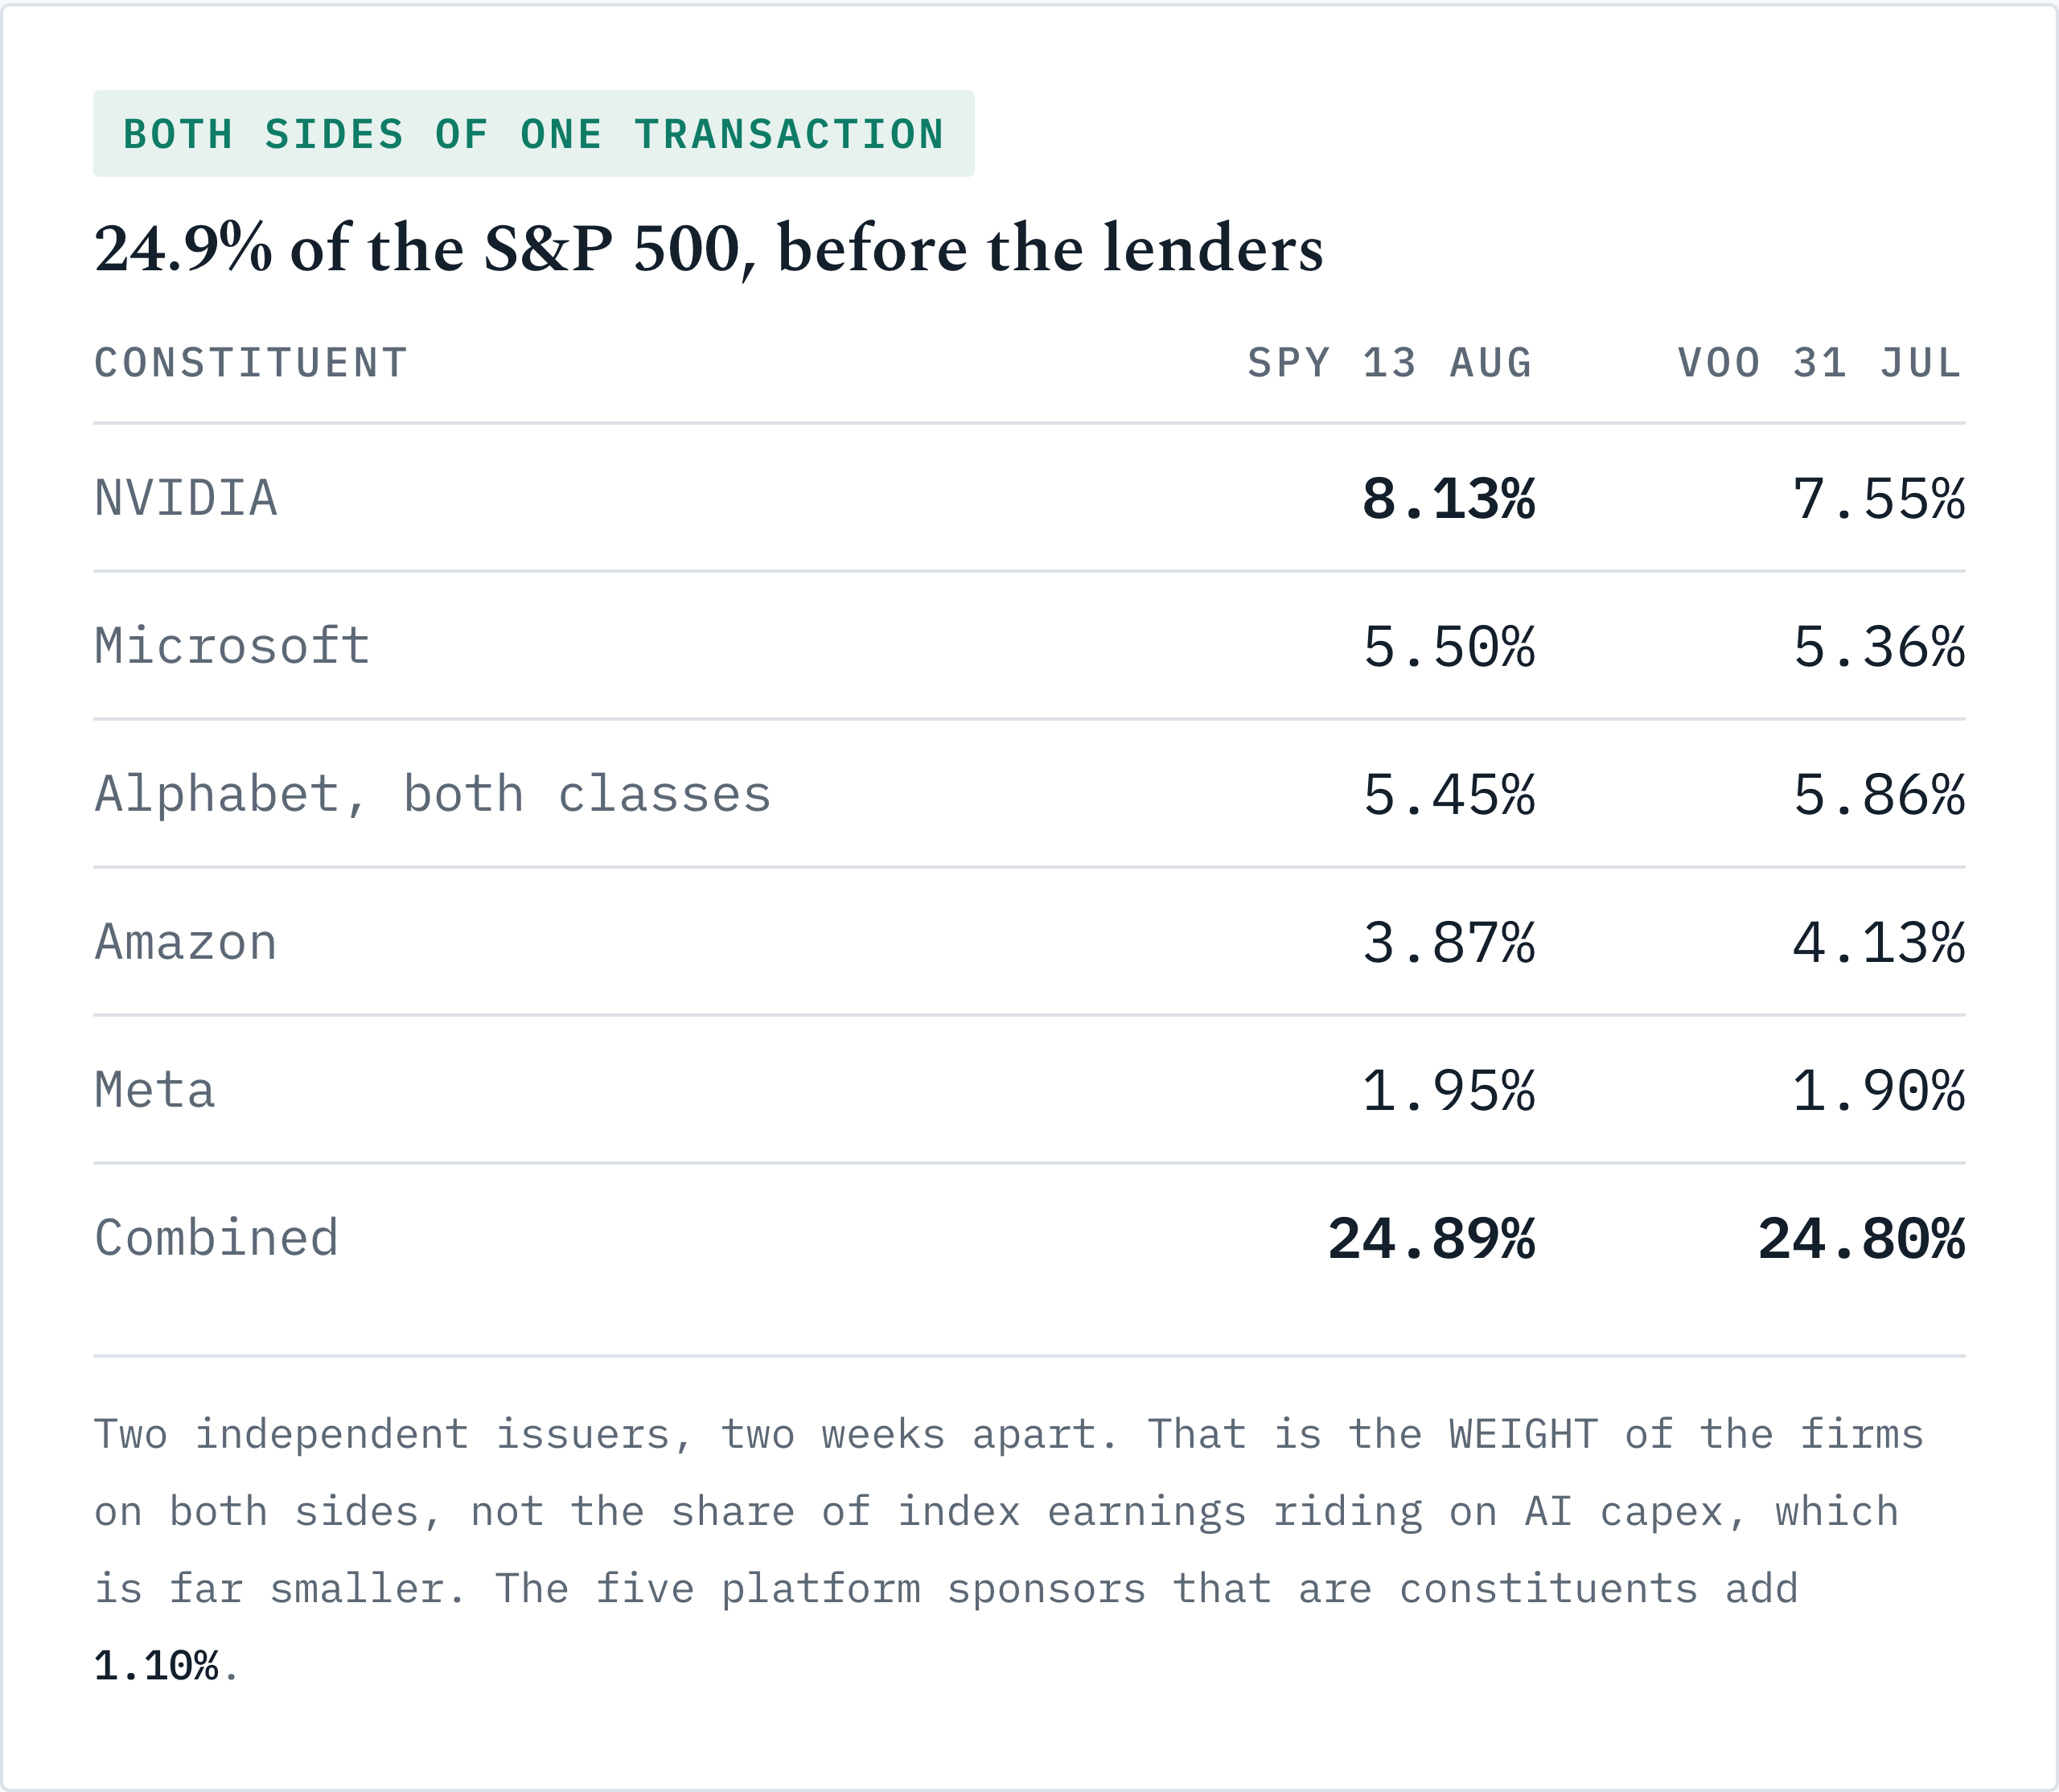The width and height of the screenshot is (2059, 1792).
Task: Click the combined 24.80% VOO total
Action: 1861,1239
